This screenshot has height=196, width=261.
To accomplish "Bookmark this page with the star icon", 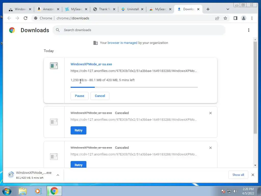I will point(225,18).
